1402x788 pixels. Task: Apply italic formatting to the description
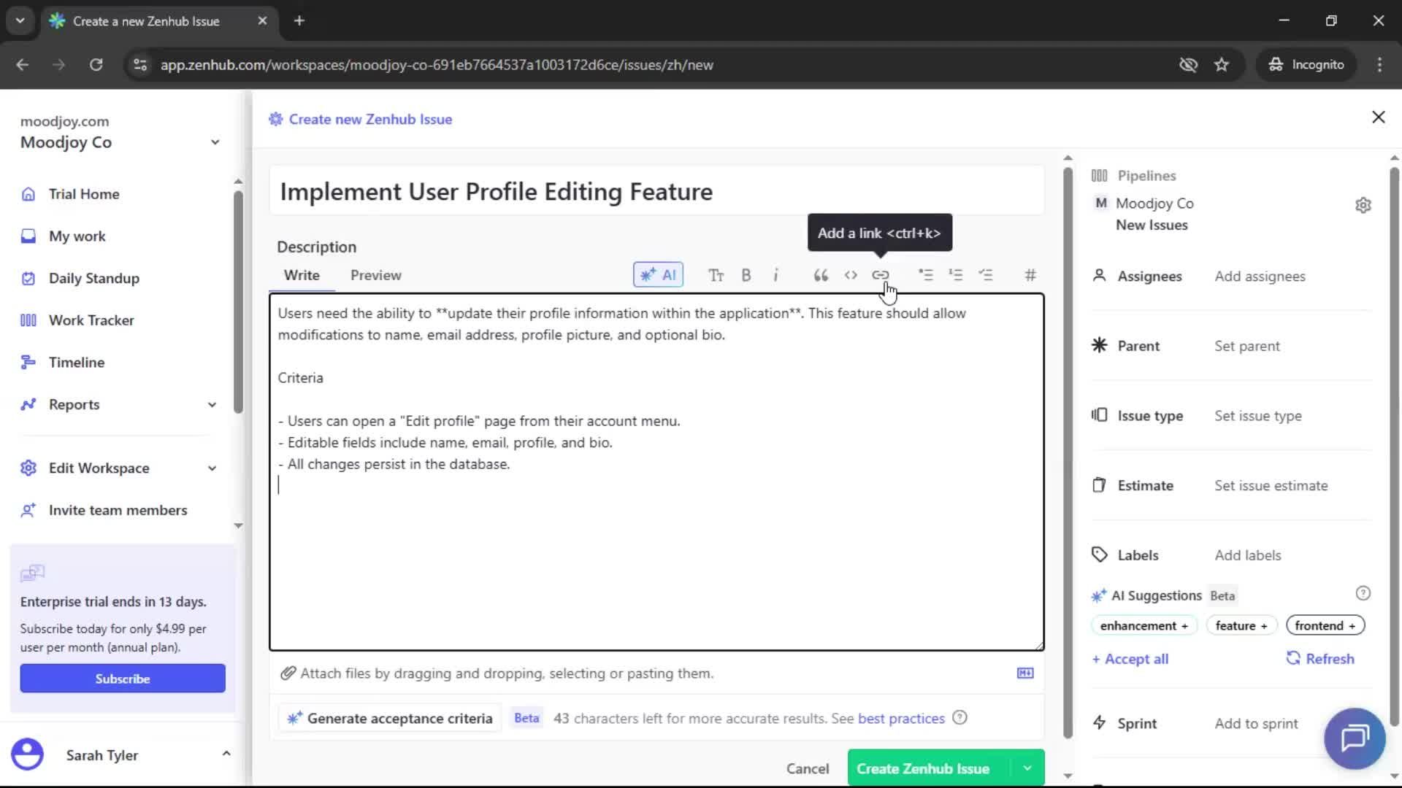point(776,275)
